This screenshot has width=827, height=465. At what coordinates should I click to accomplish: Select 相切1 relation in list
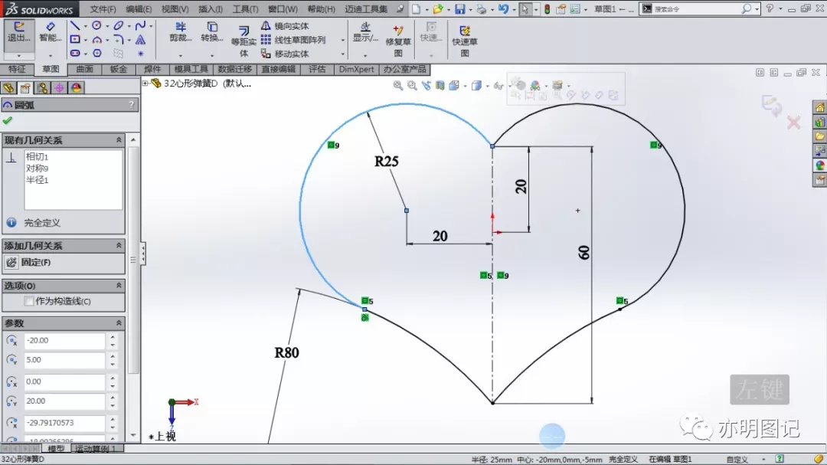37,157
